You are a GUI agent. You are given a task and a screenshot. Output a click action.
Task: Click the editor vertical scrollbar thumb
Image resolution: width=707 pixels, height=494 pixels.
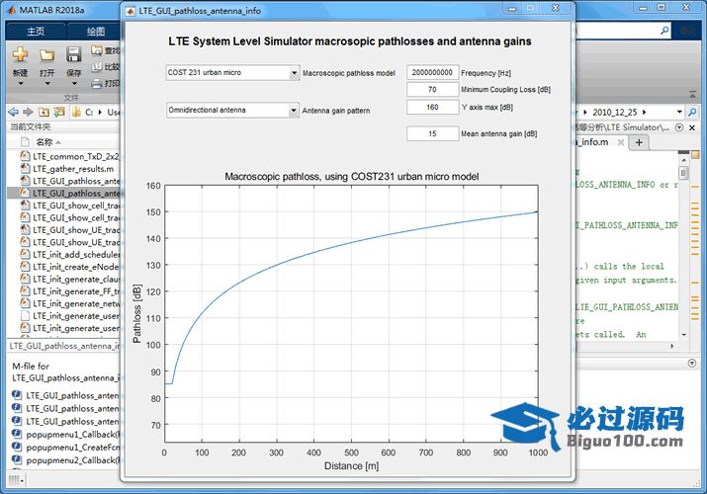(683, 173)
